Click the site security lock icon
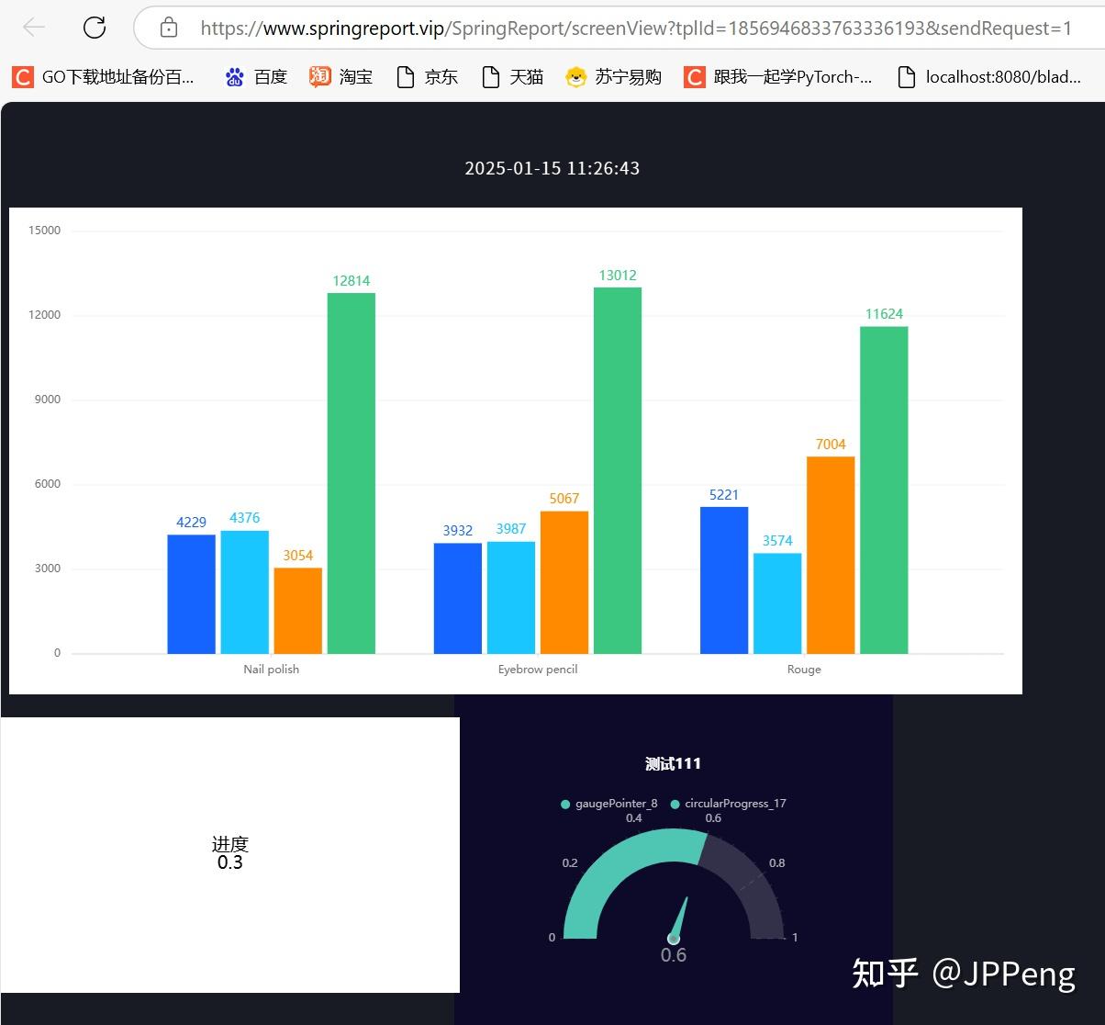 pyautogui.click(x=168, y=28)
